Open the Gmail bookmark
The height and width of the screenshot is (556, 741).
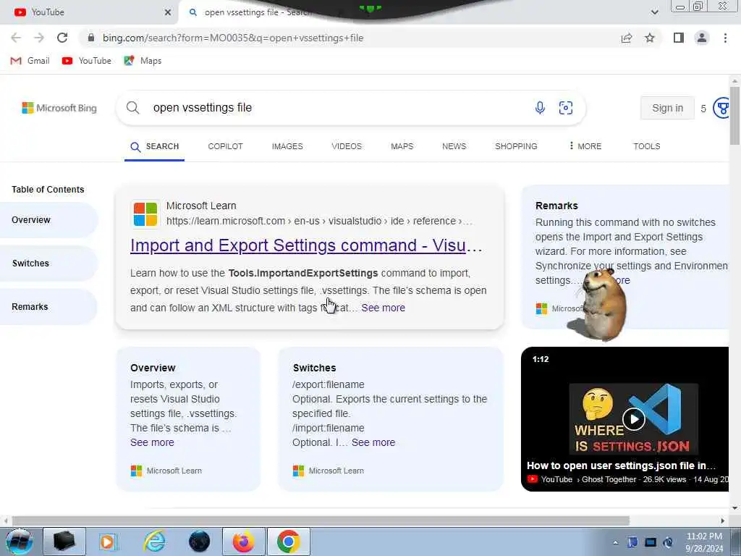[x=30, y=61]
